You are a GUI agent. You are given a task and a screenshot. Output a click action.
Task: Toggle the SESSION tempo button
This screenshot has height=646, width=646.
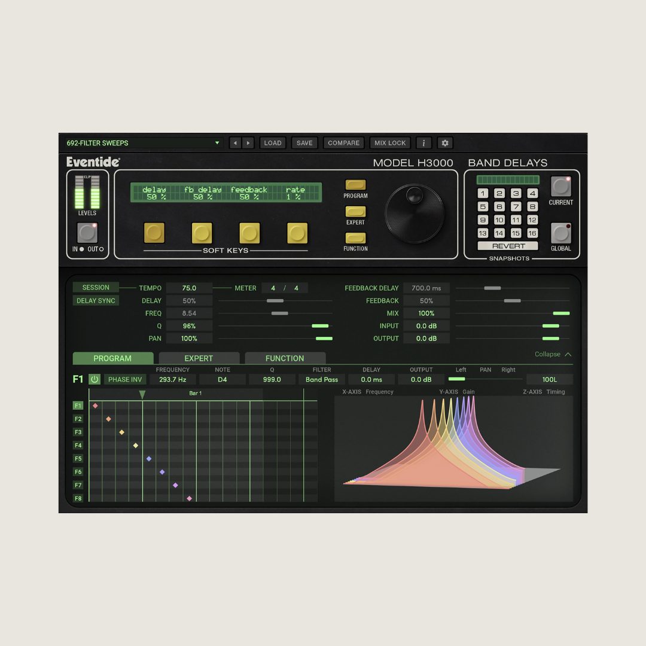96,287
